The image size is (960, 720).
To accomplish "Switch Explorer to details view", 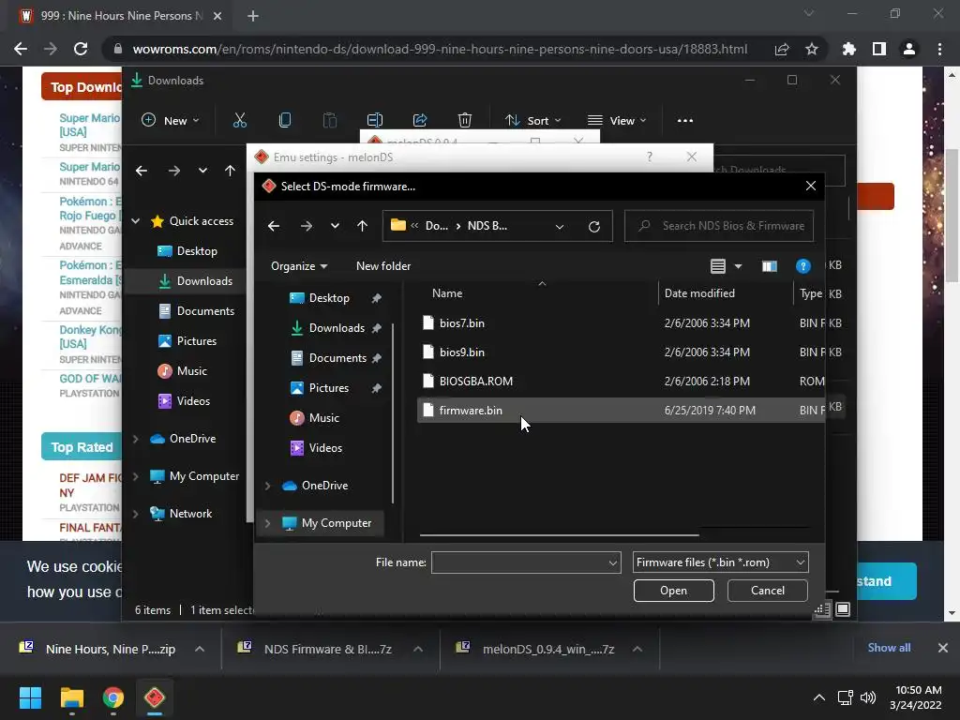I will pos(823,609).
